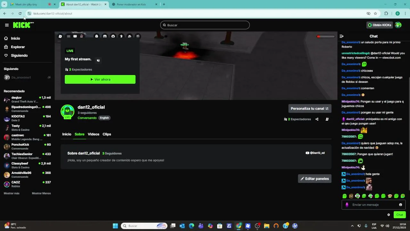Collapse recommended list with Mostrar Menos
Viewport: 410px width, 231px height.
click(x=41, y=193)
